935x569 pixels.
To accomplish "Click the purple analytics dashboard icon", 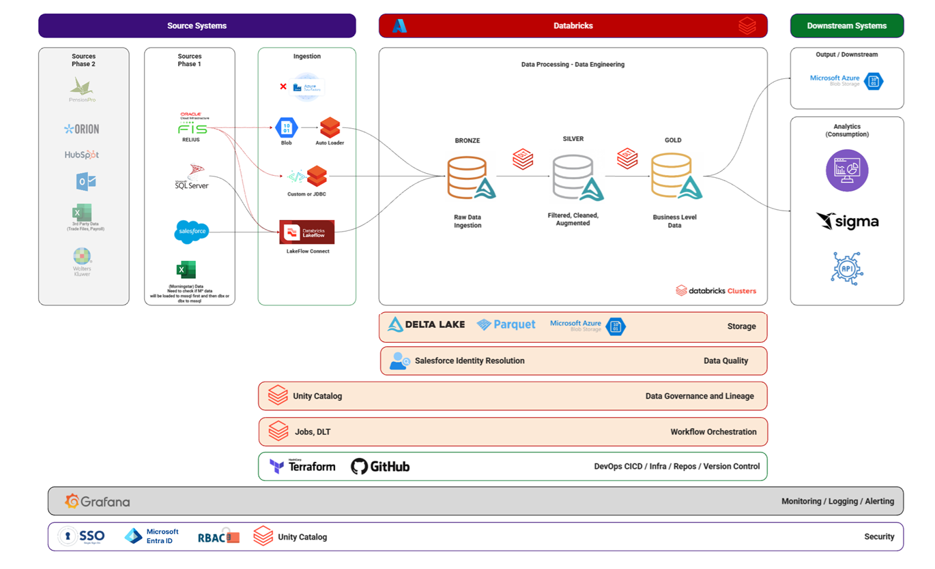I will click(x=847, y=170).
